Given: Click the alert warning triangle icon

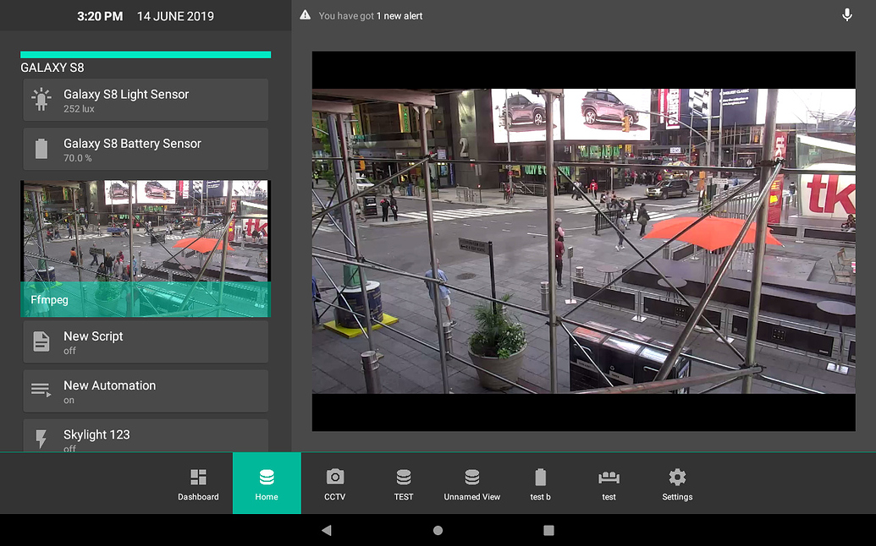Looking at the screenshot, I should tap(305, 16).
